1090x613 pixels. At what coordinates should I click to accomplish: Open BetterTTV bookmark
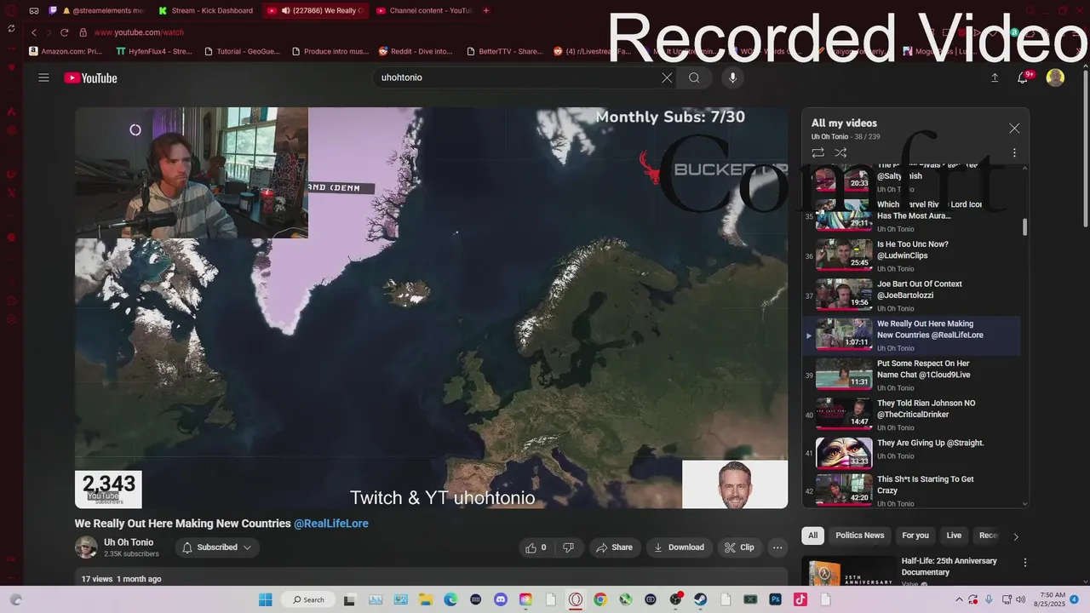pyautogui.click(x=505, y=51)
